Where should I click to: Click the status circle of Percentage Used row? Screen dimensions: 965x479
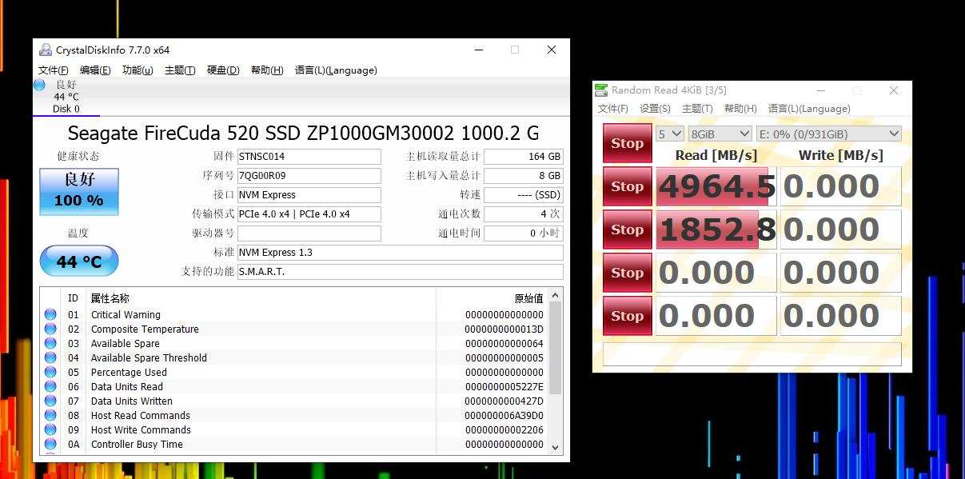50,373
